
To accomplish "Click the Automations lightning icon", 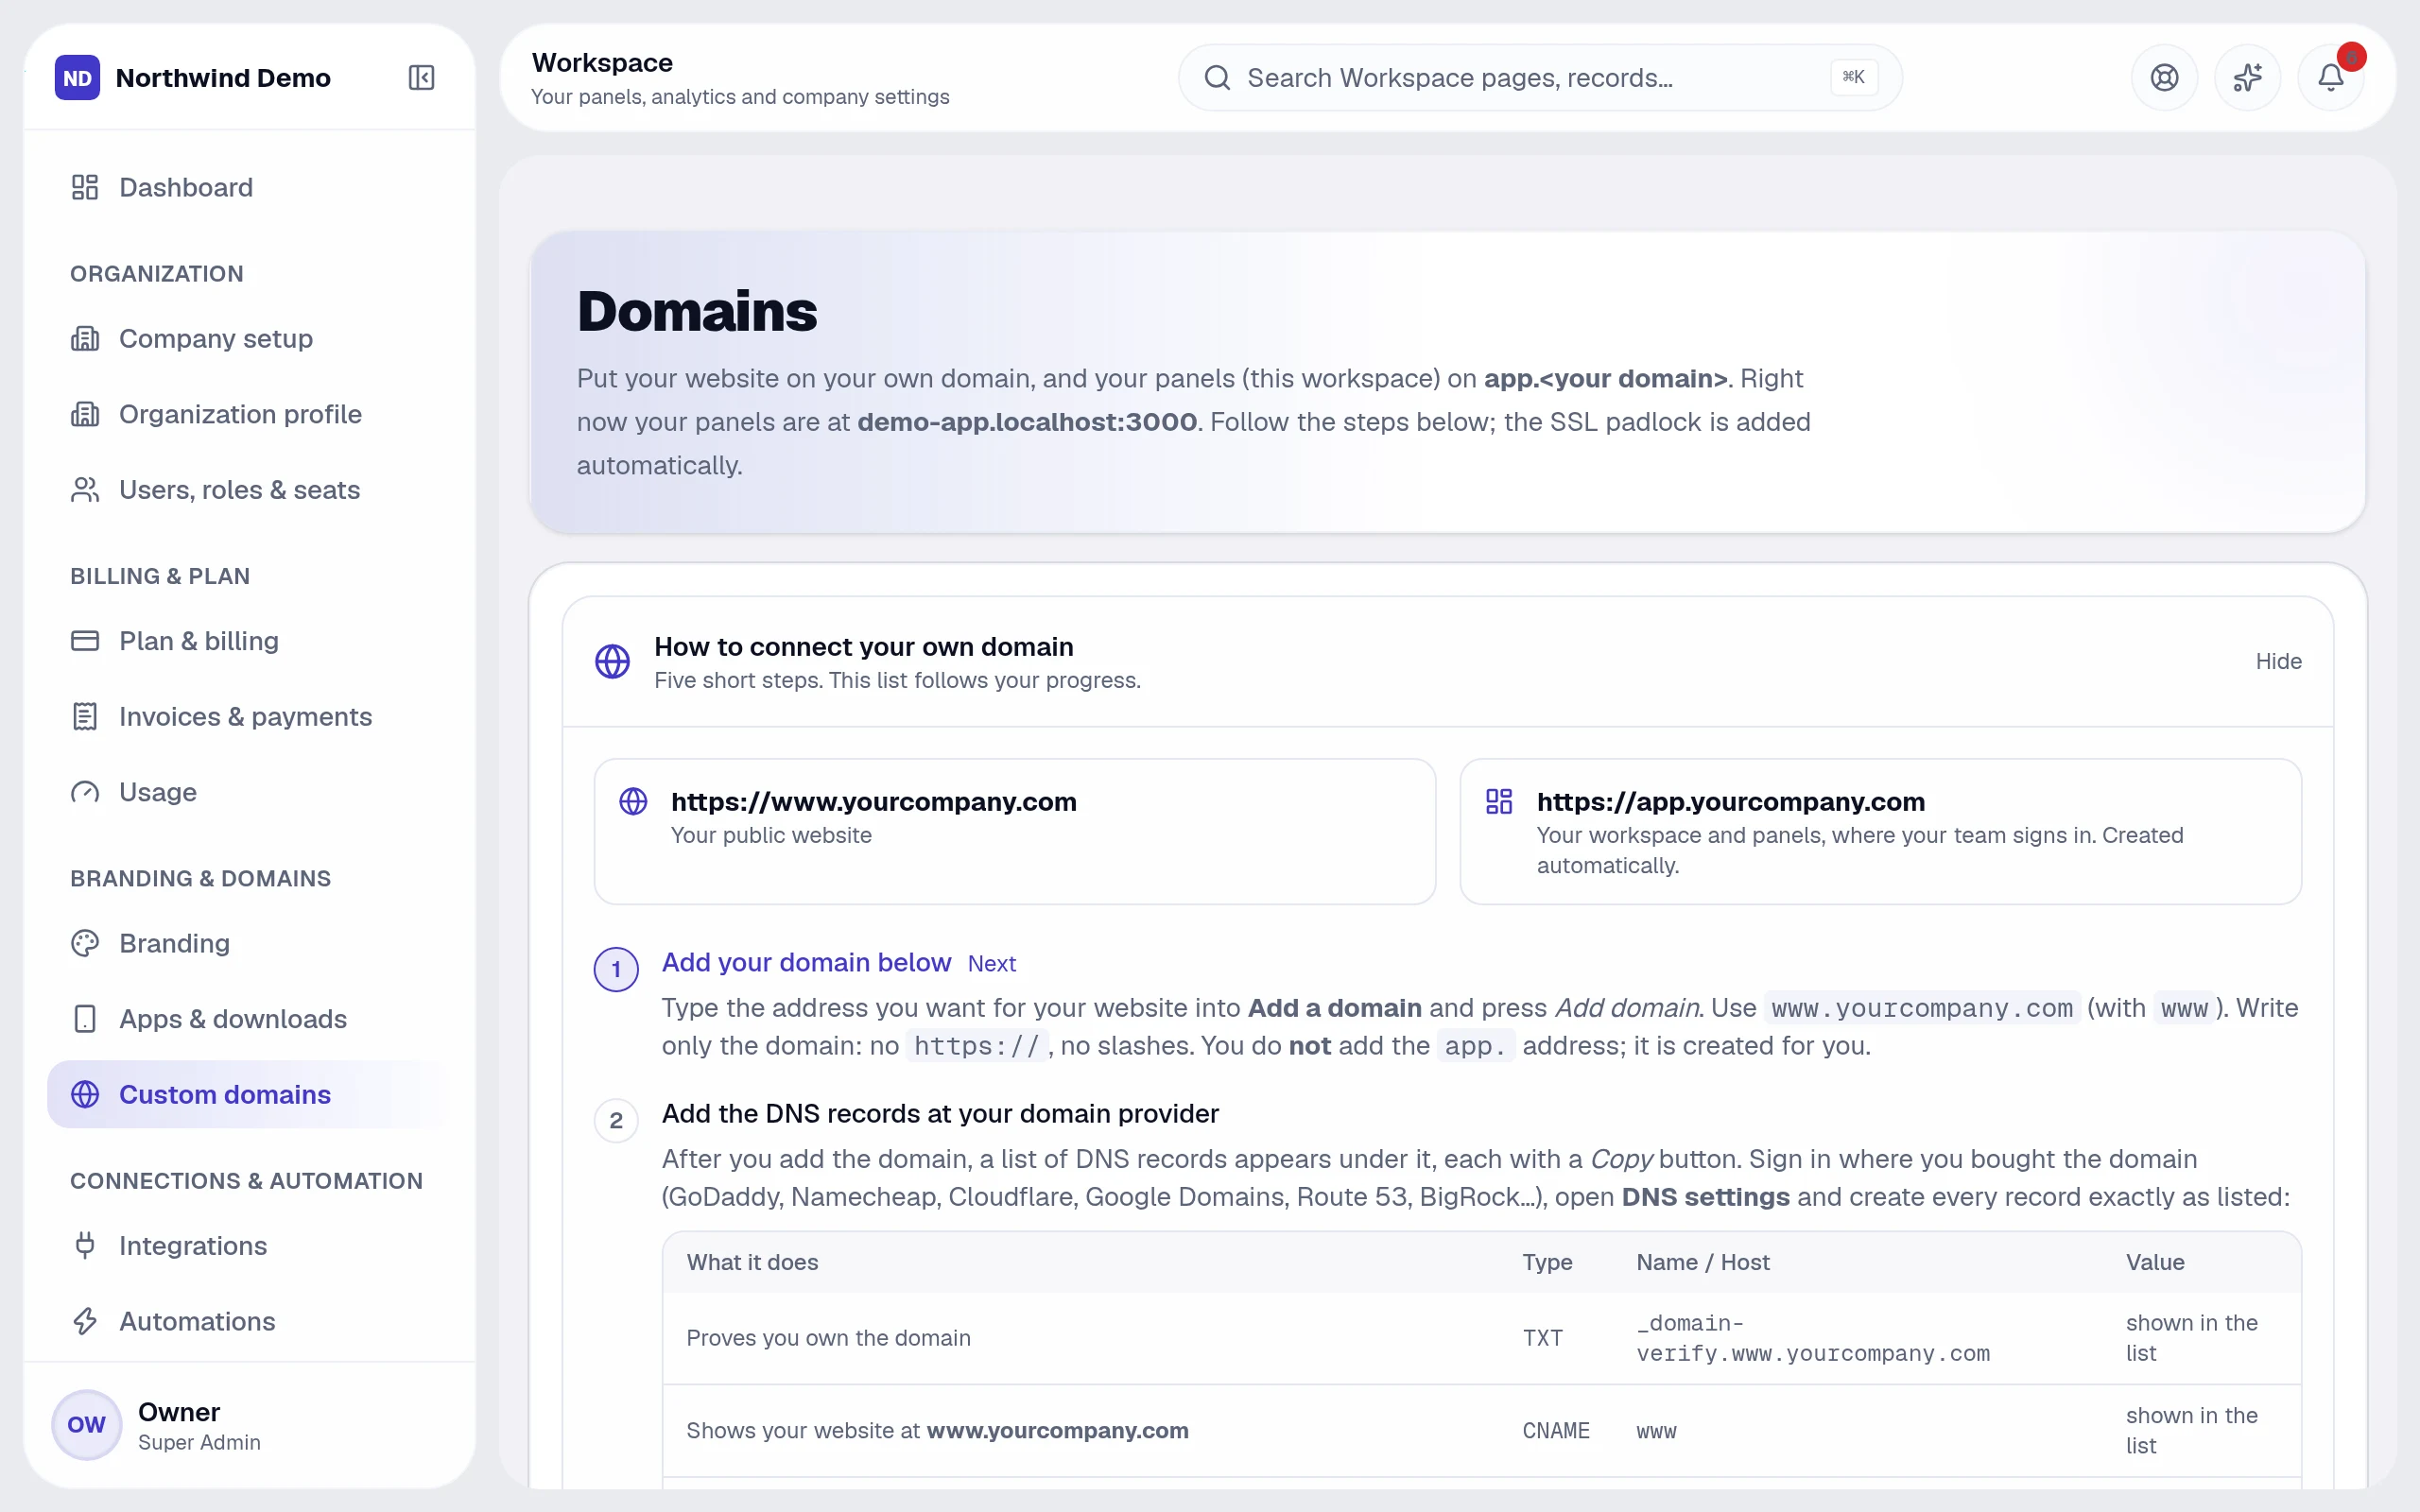I will [x=85, y=1321].
